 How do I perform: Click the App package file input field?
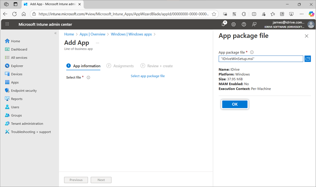click(261, 59)
